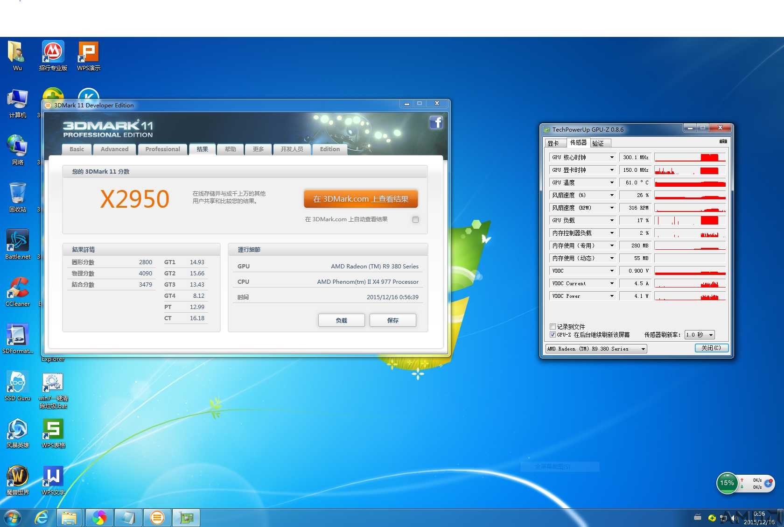Open the AMD Radeon R9 380 Series selector

click(x=596, y=349)
